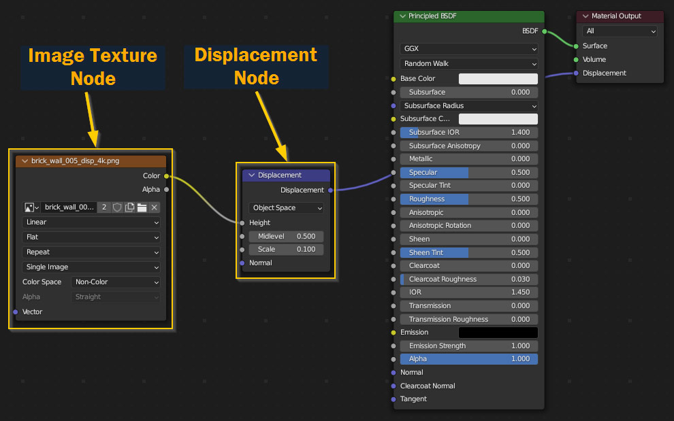
Task: Open the image browser icon on texture node
Action: pyautogui.click(x=29, y=207)
